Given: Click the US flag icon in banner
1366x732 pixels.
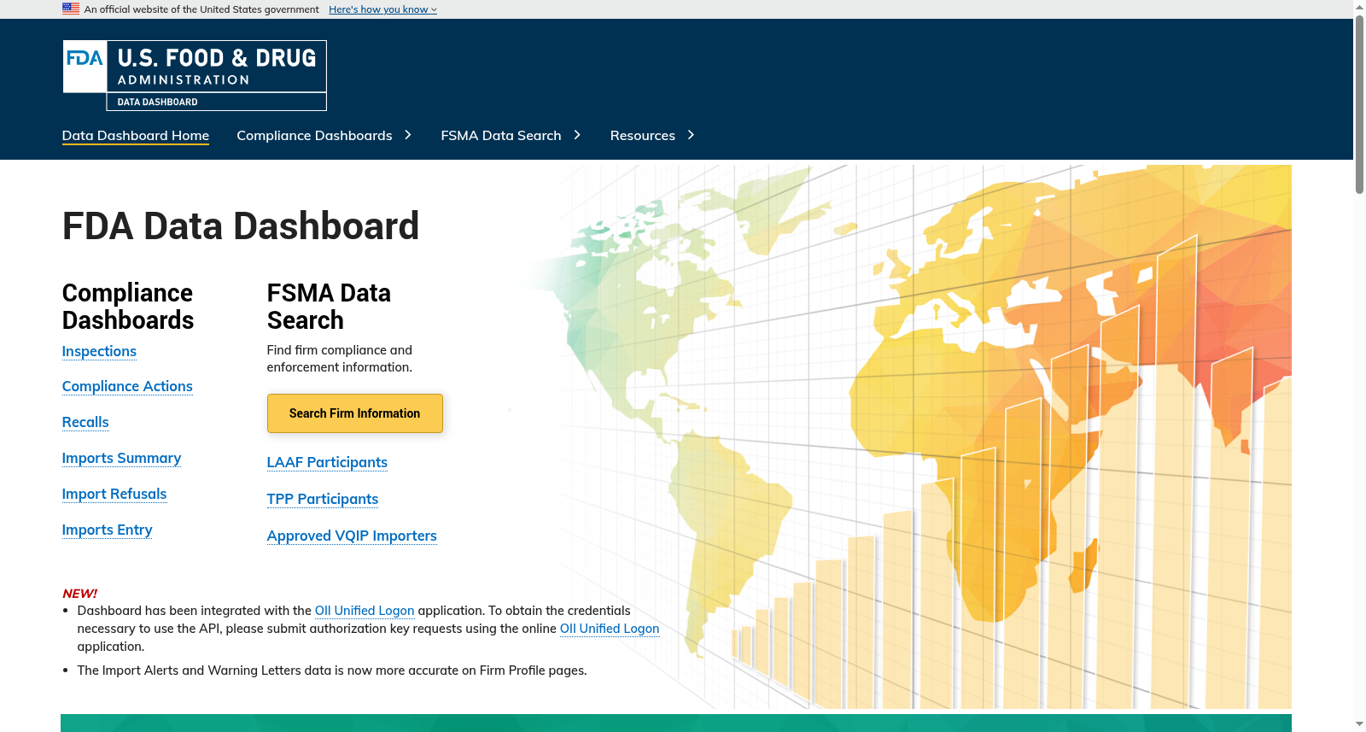Looking at the screenshot, I should click(71, 9).
